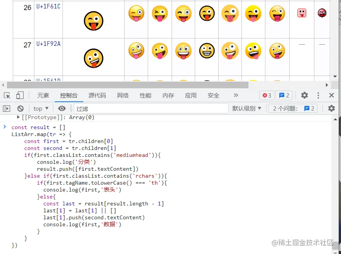Screen dimensions: 341x254
Task: Click the 'rchars' string in code
Action: (145, 176)
